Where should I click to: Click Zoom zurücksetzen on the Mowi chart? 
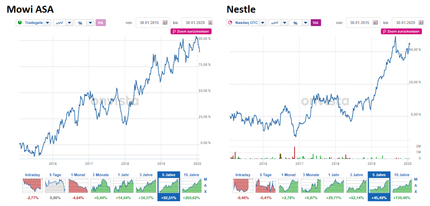click(x=191, y=31)
